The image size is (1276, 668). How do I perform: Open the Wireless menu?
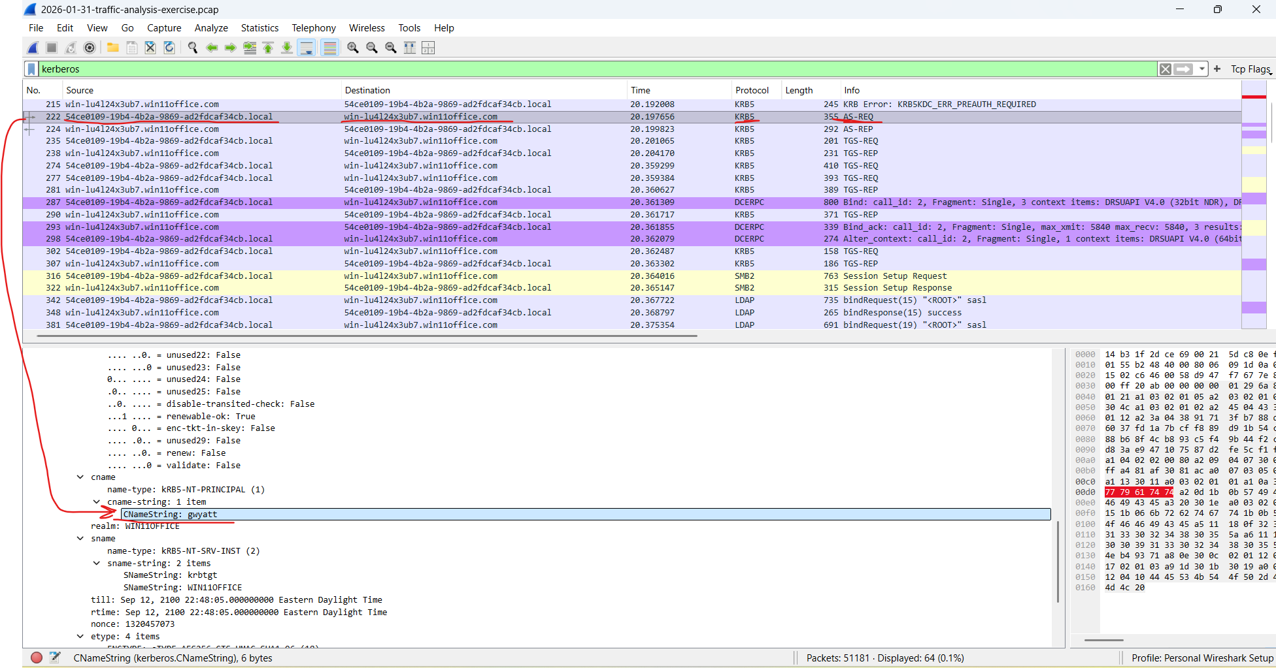click(x=367, y=28)
